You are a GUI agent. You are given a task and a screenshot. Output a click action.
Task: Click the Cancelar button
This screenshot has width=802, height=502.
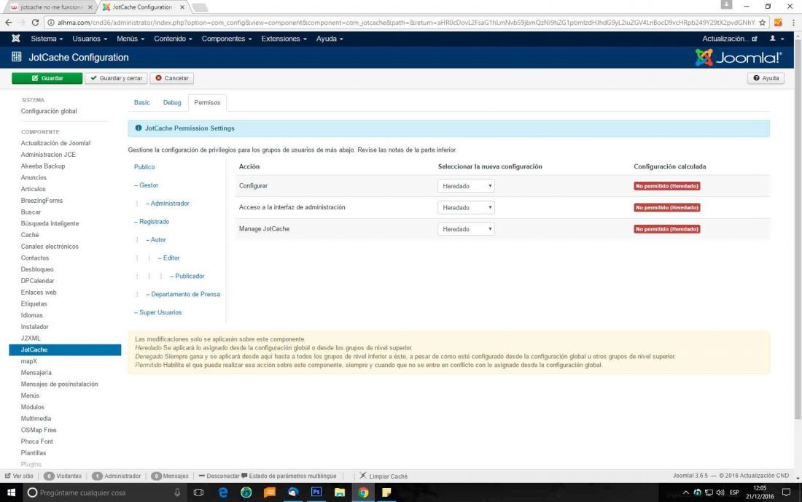(172, 78)
